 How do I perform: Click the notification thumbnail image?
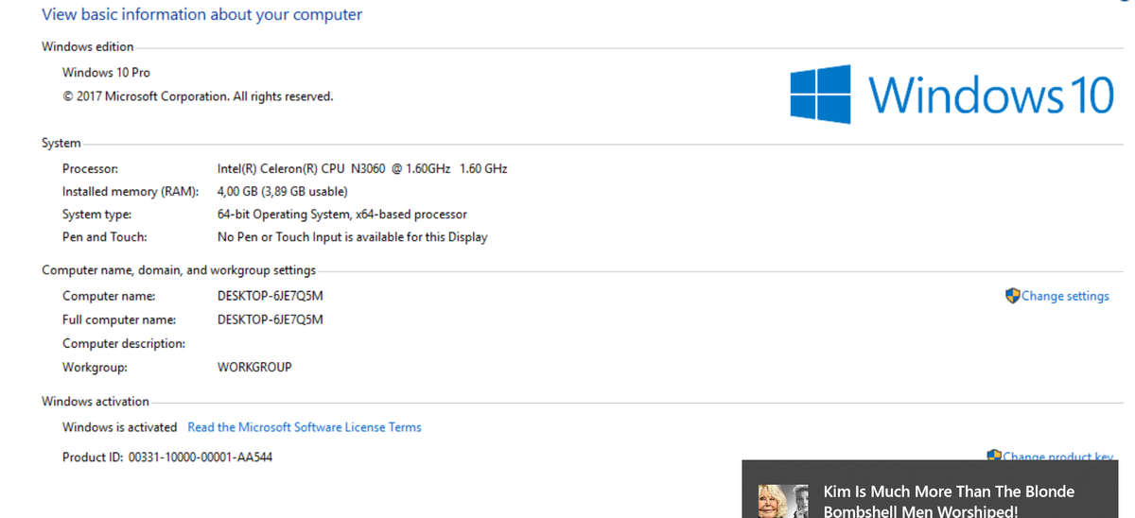783,501
